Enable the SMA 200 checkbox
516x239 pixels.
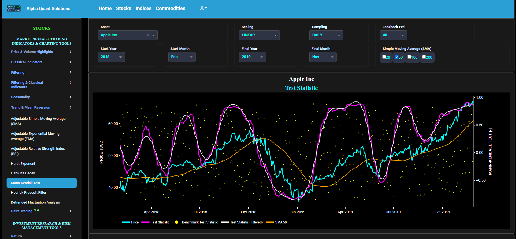(424, 57)
